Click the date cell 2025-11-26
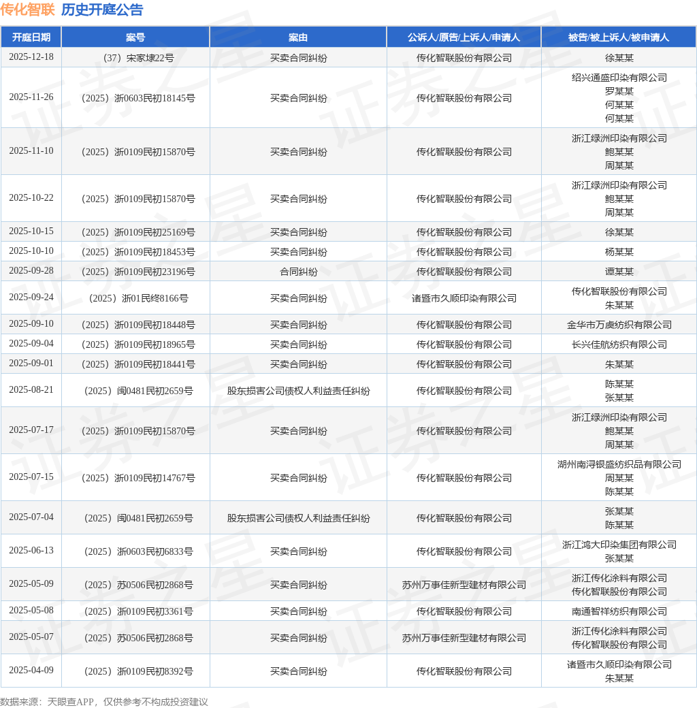 click(x=31, y=97)
